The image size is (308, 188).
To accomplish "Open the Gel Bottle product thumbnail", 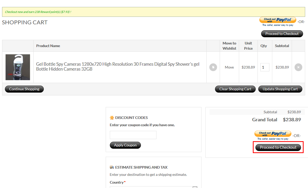I will pos(18,67).
